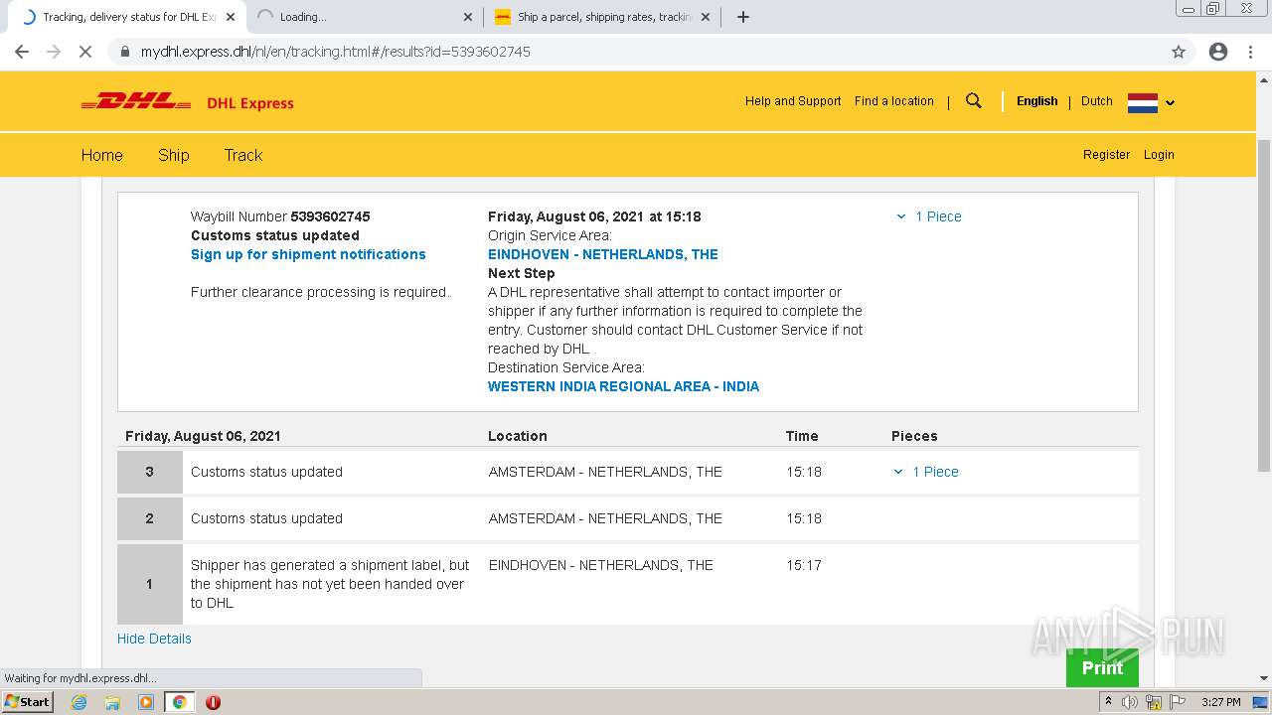Image resolution: width=1272 pixels, height=715 pixels.
Task: Click Chrome icon in taskbar
Action: pyautogui.click(x=179, y=702)
